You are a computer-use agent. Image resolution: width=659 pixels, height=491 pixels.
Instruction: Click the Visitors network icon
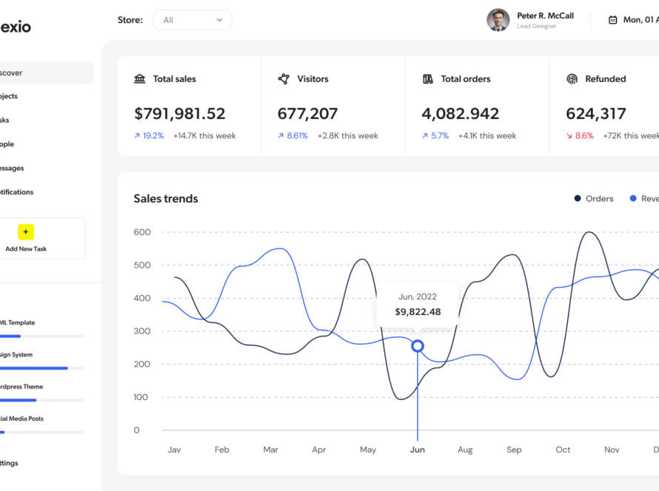tap(284, 79)
